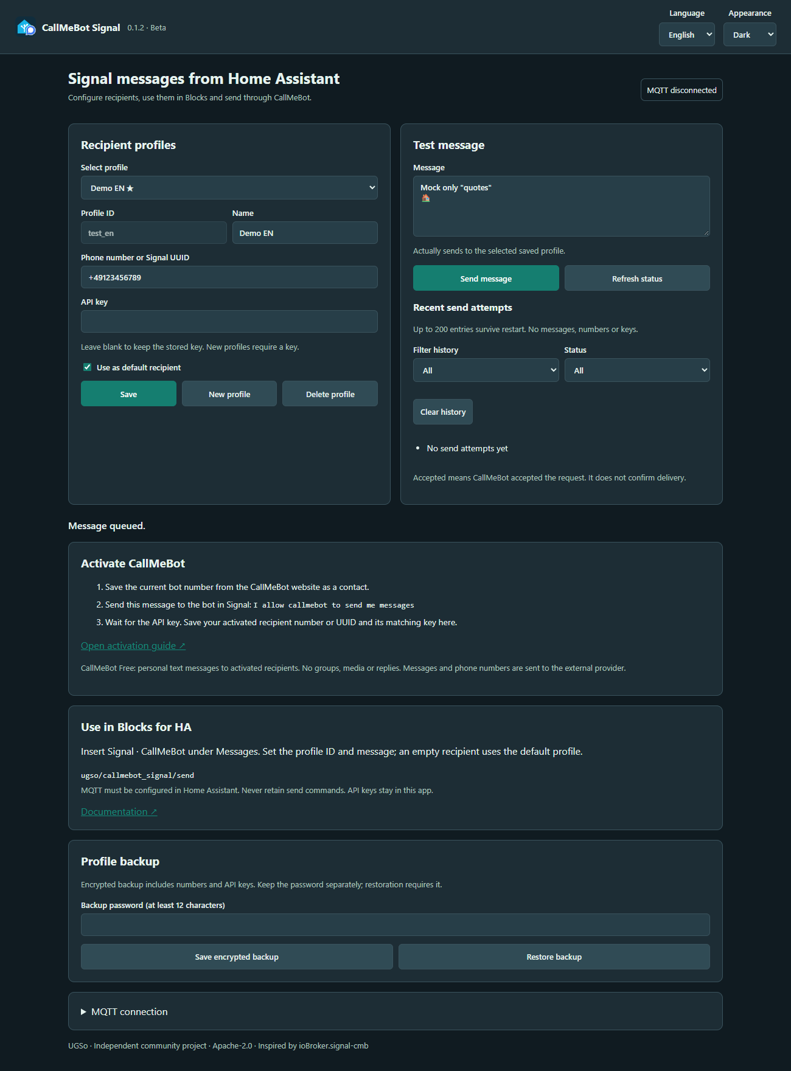791x1071 pixels.
Task: Click the New profile button
Action: coord(229,394)
